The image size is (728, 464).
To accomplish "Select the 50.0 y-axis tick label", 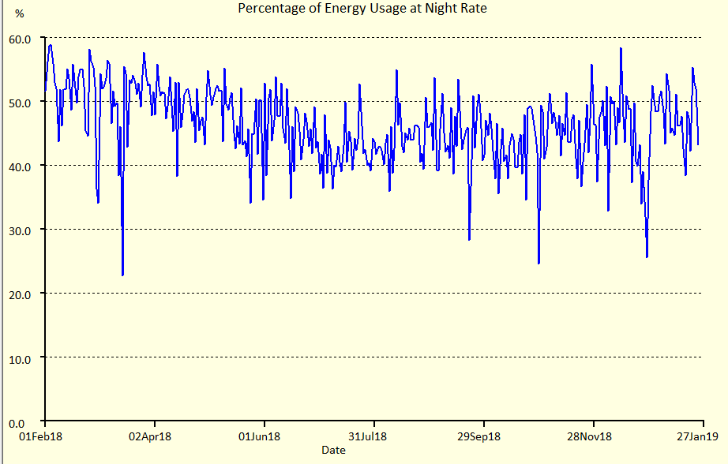I will tap(20, 102).
